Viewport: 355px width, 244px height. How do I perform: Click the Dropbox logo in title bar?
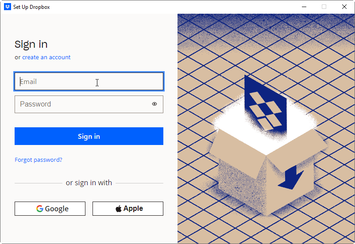pyautogui.click(x=8, y=7)
